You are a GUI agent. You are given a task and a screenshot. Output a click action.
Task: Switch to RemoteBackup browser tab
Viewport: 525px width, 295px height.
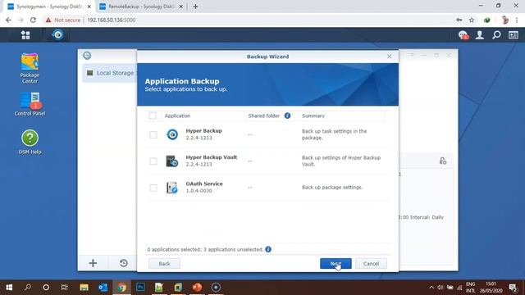[x=140, y=7]
